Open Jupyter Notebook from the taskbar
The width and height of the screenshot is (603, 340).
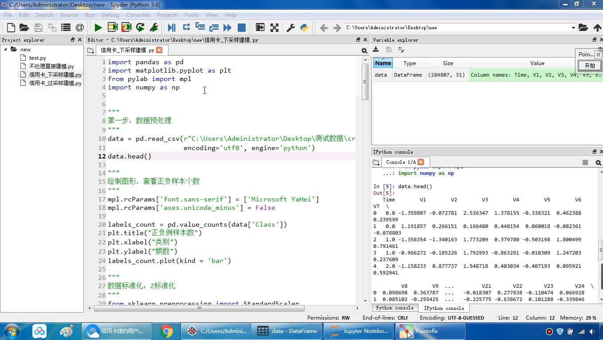coord(359,331)
